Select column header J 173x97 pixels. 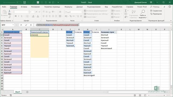pos(109,29)
